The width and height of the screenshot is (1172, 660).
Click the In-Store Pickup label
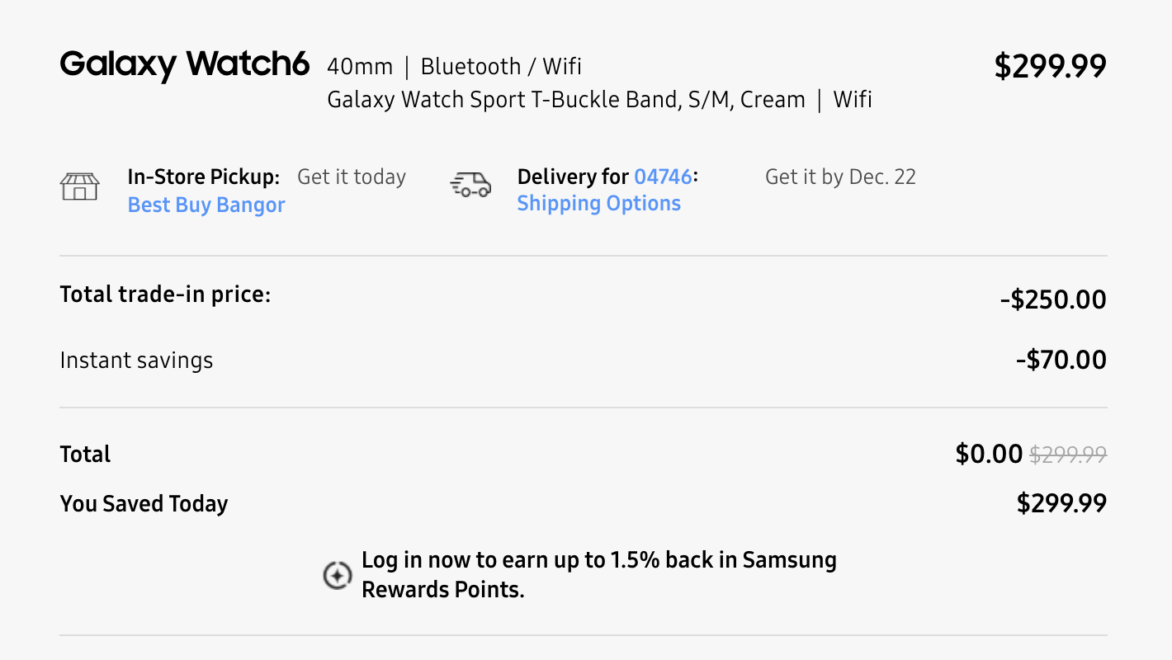(203, 177)
